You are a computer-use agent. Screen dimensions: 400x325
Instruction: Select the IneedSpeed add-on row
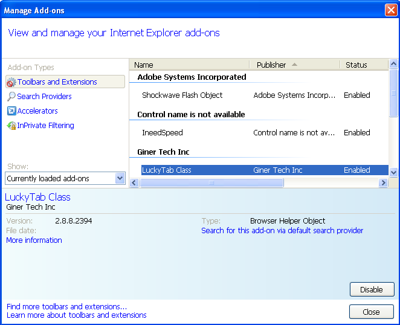pos(162,133)
